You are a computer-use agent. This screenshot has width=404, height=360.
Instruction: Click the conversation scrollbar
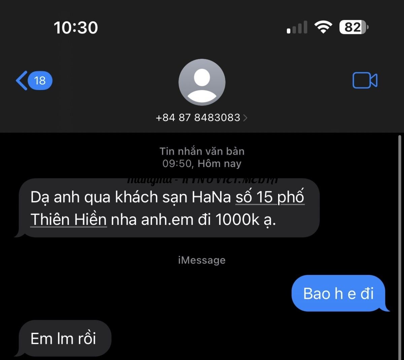pyautogui.click(x=400, y=247)
